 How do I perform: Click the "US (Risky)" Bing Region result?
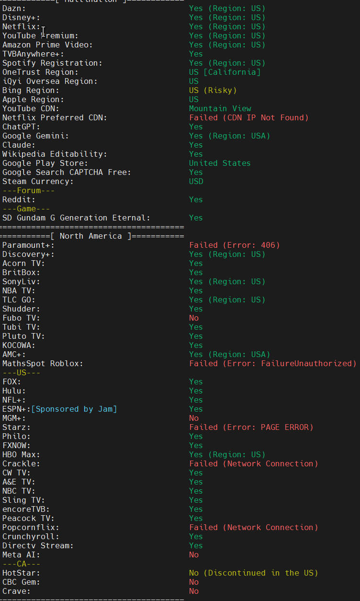(x=213, y=90)
